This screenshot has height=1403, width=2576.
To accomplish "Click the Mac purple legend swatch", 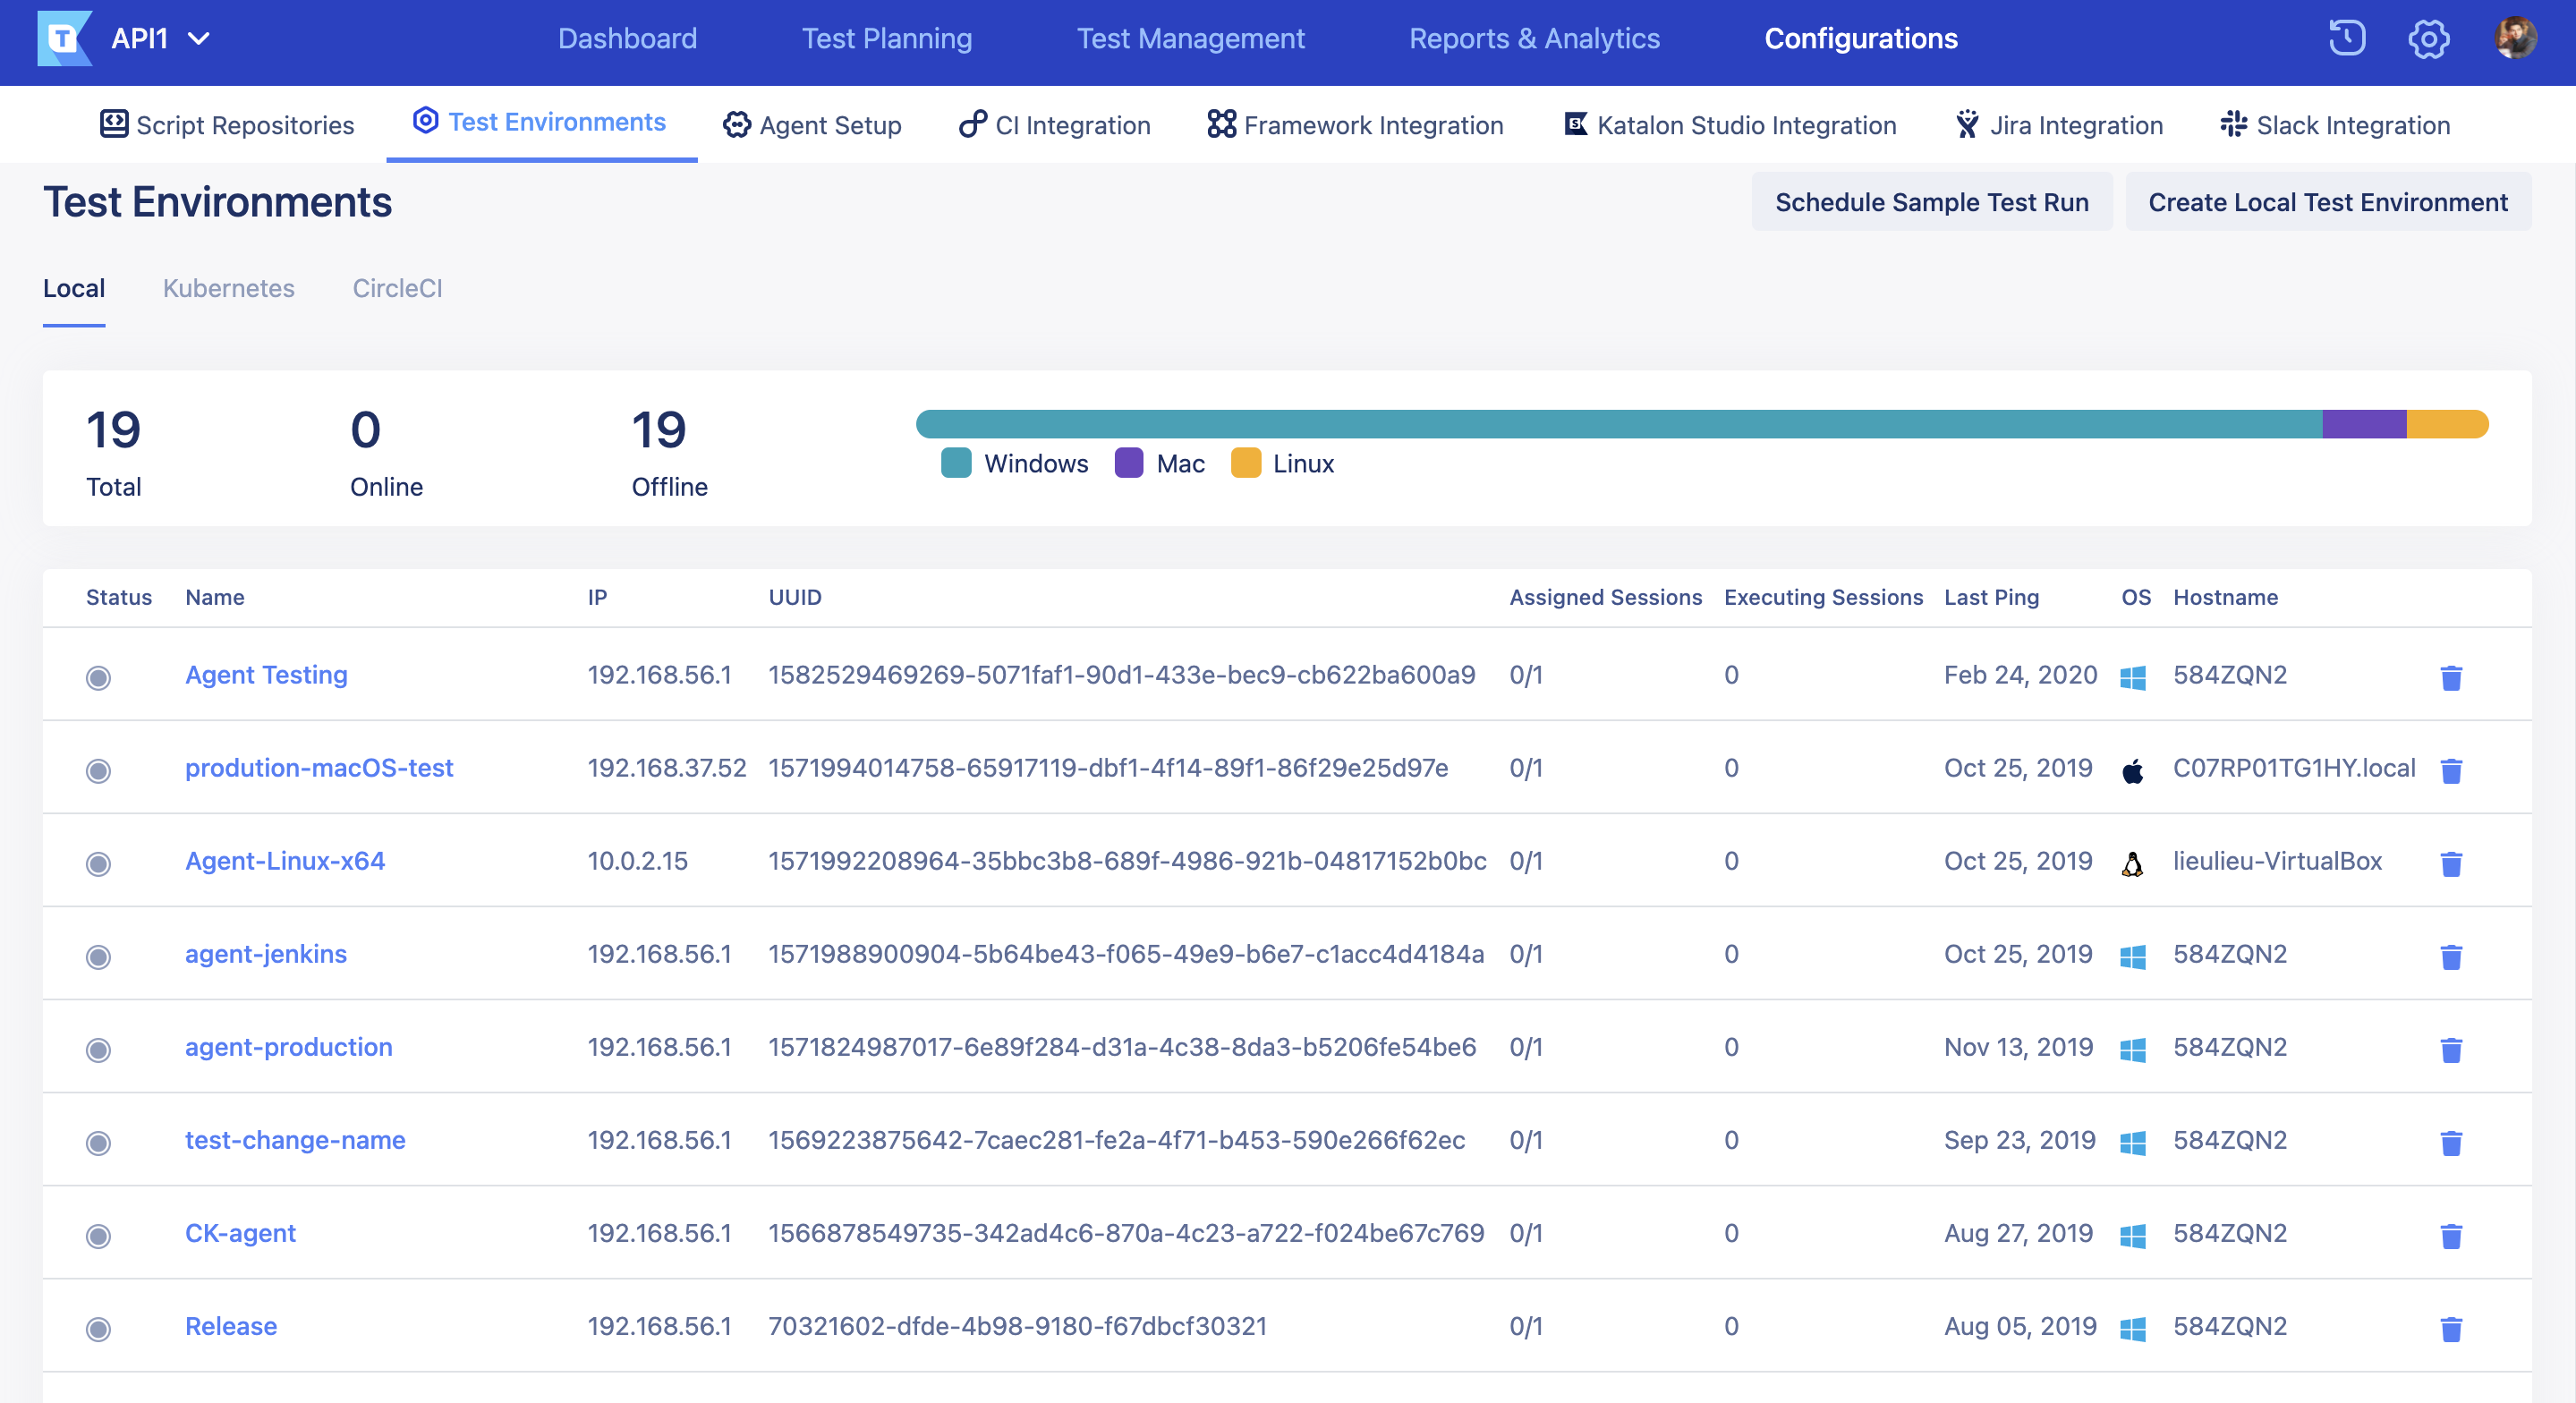I will [1128, 463].
